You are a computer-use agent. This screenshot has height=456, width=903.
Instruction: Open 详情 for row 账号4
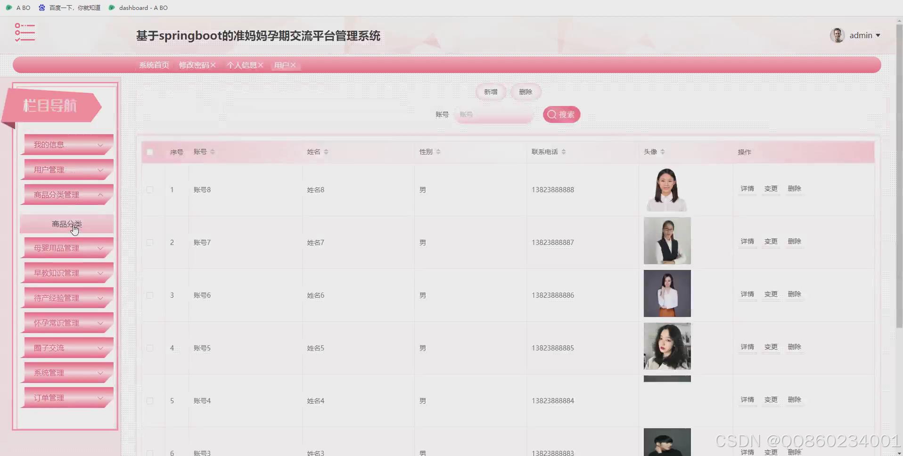[747, 400]
